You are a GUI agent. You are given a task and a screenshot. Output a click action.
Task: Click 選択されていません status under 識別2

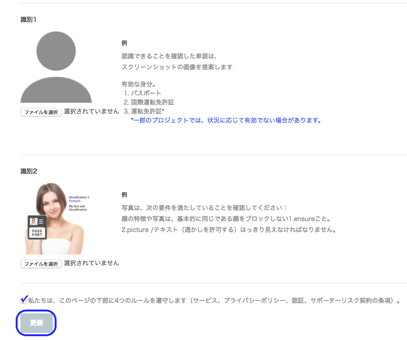(x=91, y=263)
